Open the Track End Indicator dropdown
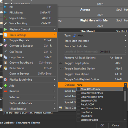128x128 pixels. (125, 46)
